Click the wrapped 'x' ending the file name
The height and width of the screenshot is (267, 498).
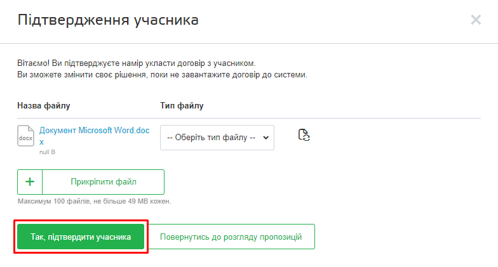point(41,142)
